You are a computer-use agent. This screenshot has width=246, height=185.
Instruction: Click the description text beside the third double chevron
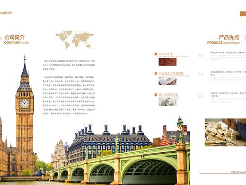[228, 97]
